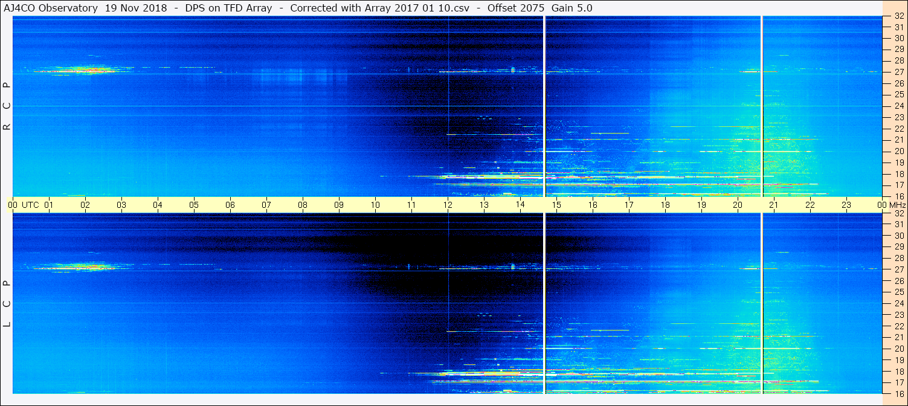
Task: Click the 21 hour tick on time axis
Action: coord(774,205)
